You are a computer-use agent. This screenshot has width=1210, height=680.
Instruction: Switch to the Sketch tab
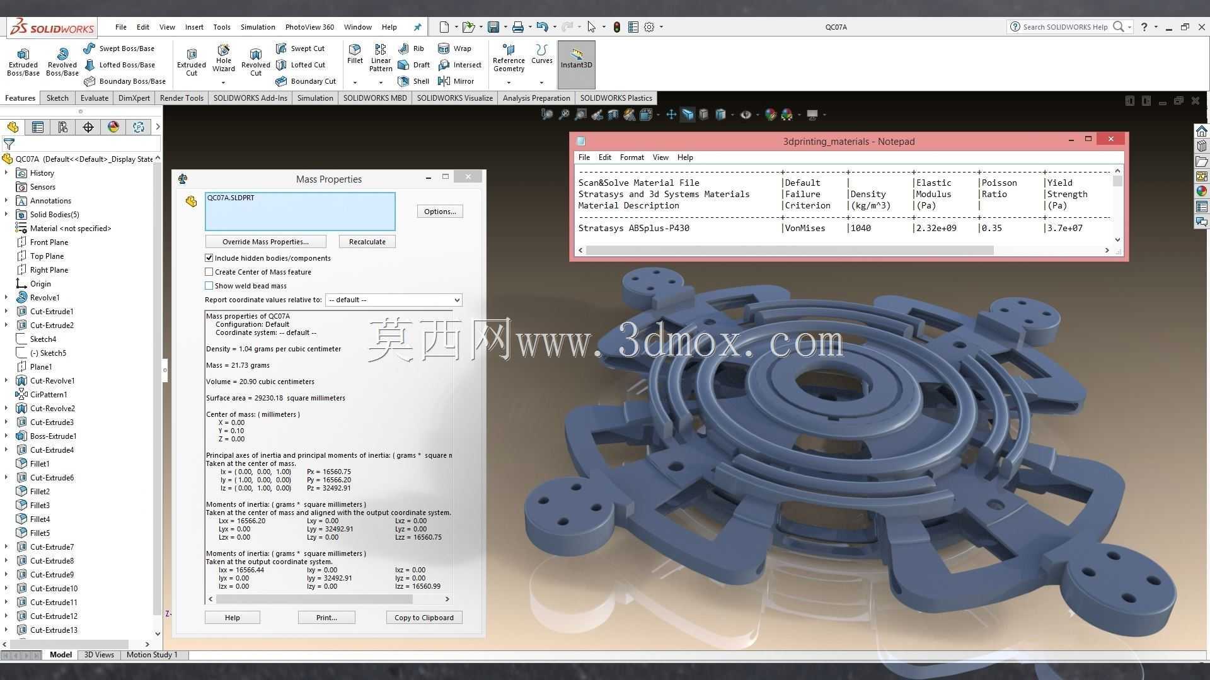57,98
